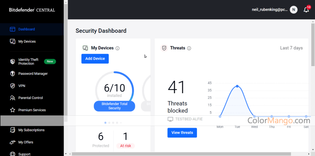Open Password Manager shield icon
This screenshot has height=156, width=315.
[13, 73]
